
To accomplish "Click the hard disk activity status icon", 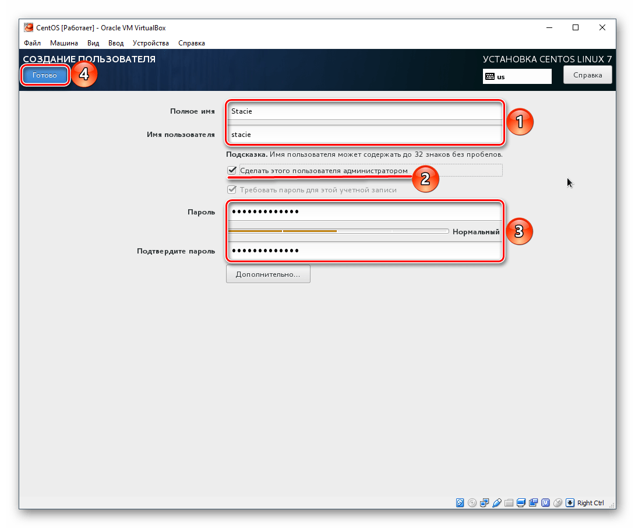I will (460, 503).
